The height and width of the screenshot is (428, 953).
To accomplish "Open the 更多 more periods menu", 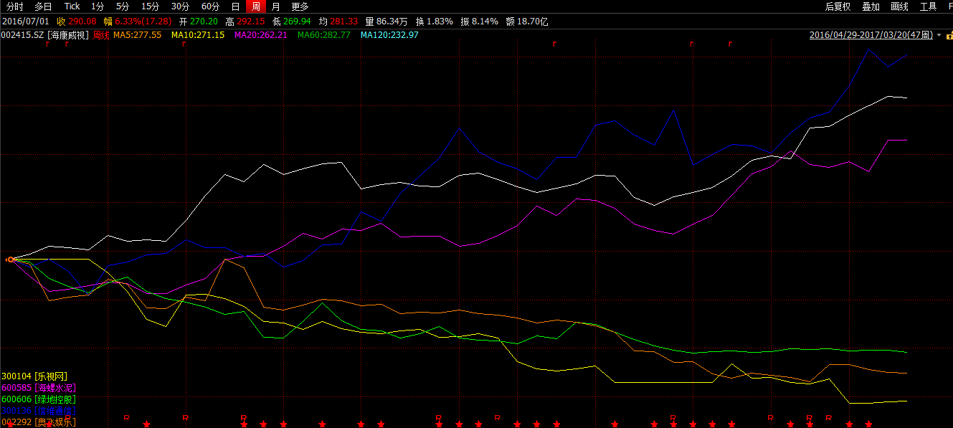I will pyautogui.click(x=300, y=6).
